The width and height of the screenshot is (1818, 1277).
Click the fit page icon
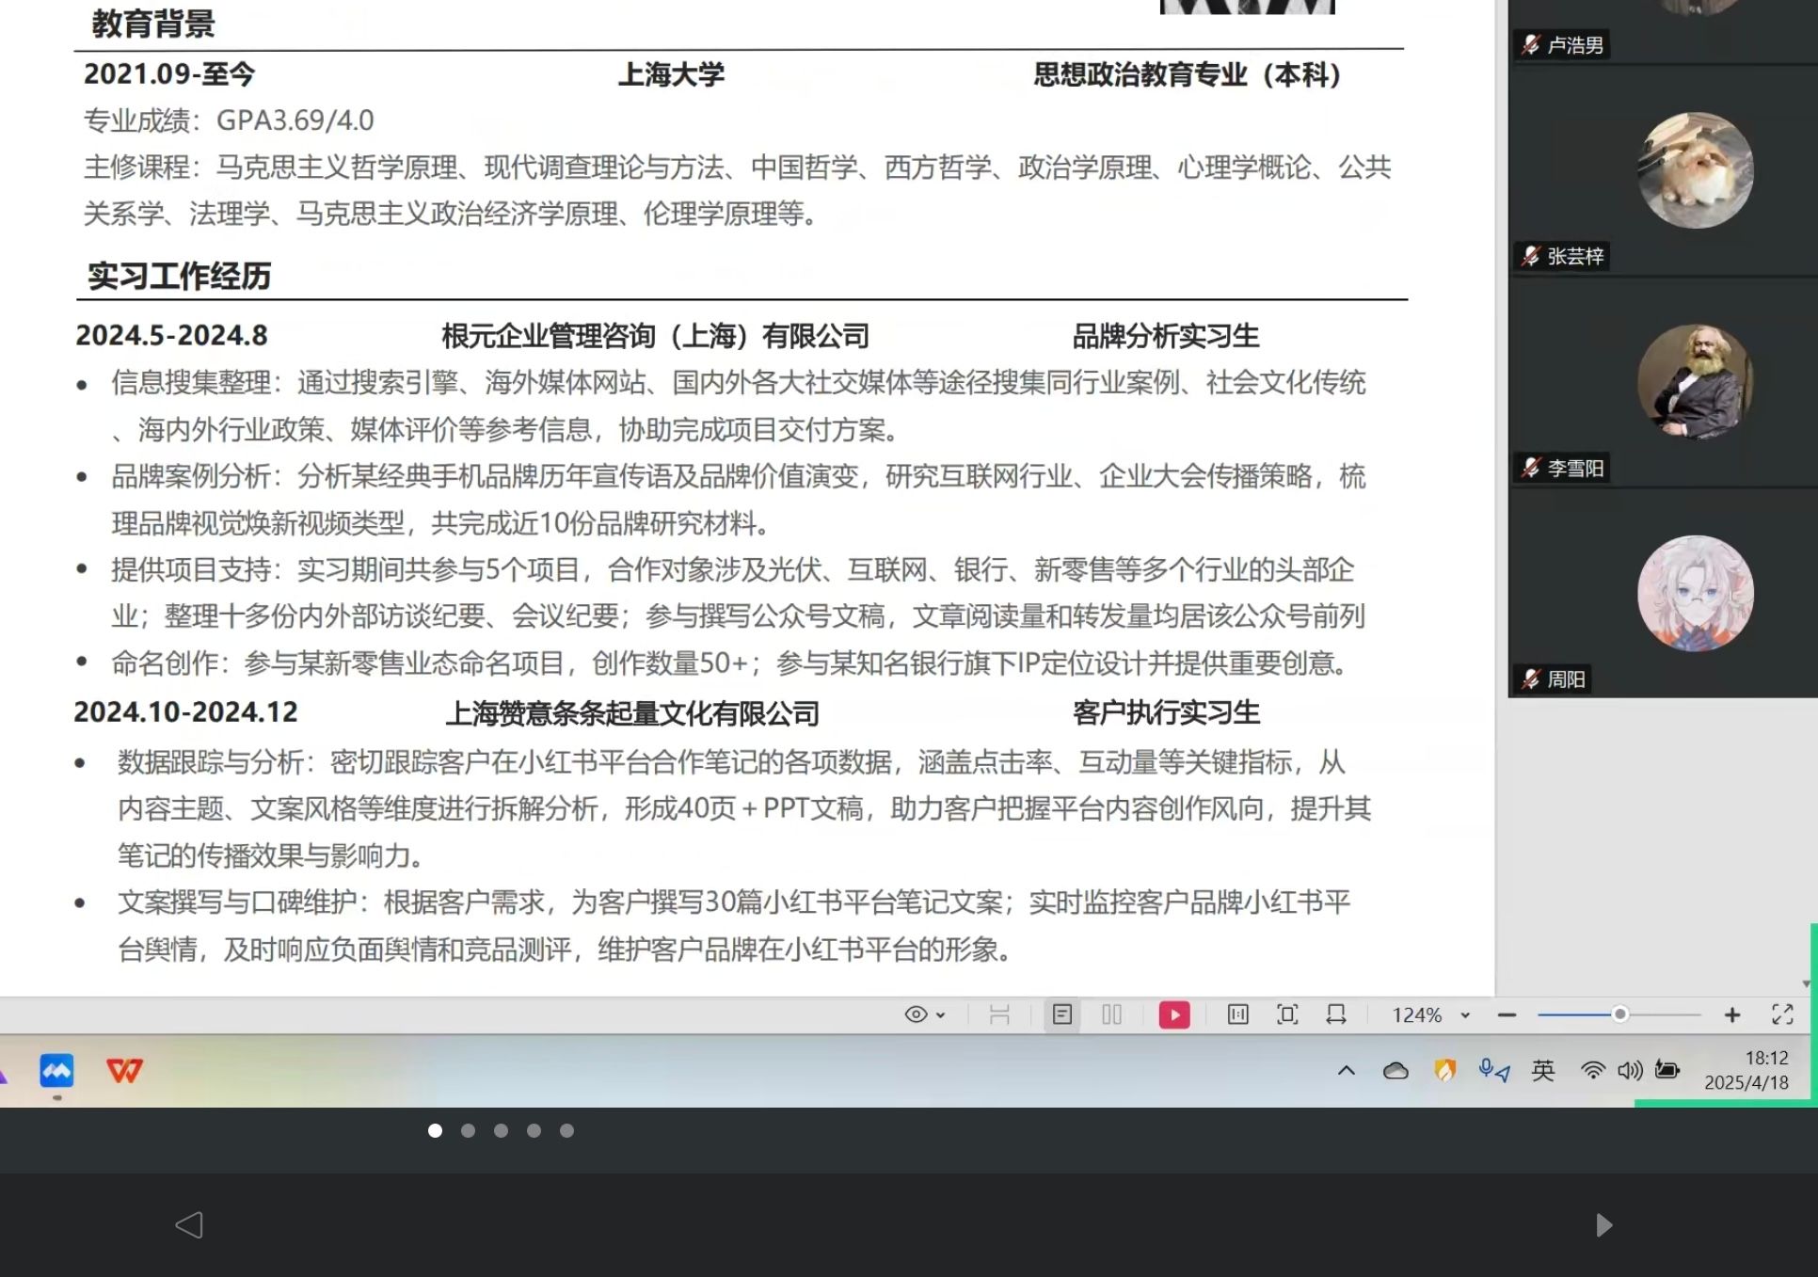pyautogui.click(x=1286, y=1014)
